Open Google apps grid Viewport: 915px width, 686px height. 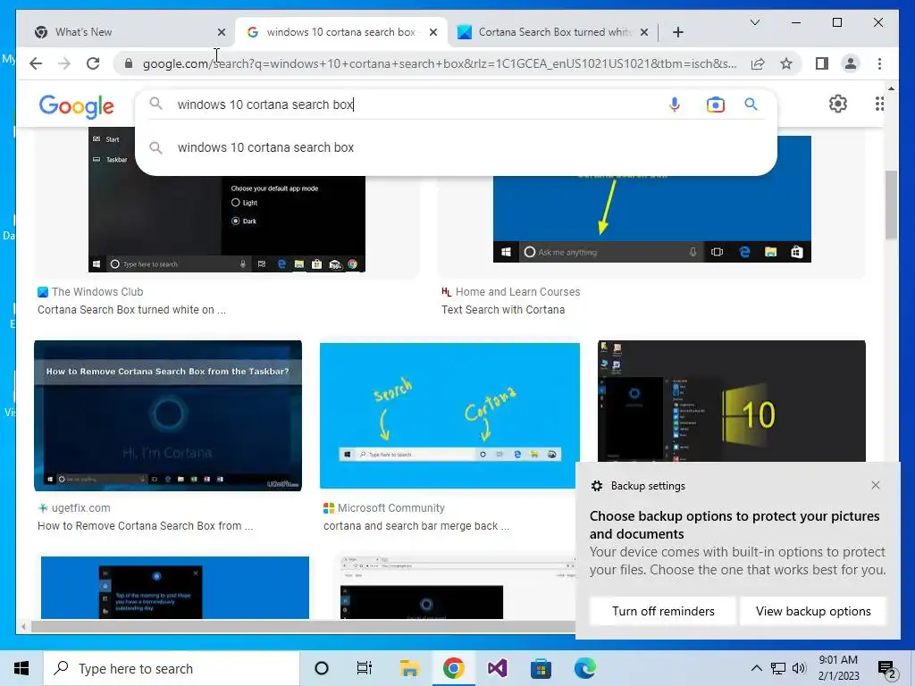point(879,104)
